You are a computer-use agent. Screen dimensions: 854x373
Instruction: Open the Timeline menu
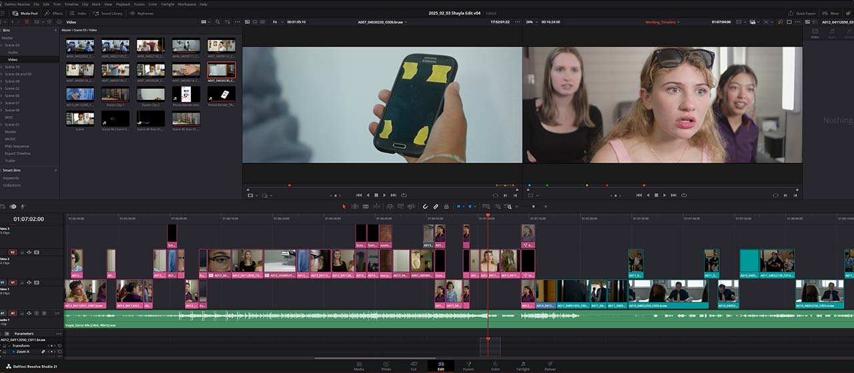[71, 4]
